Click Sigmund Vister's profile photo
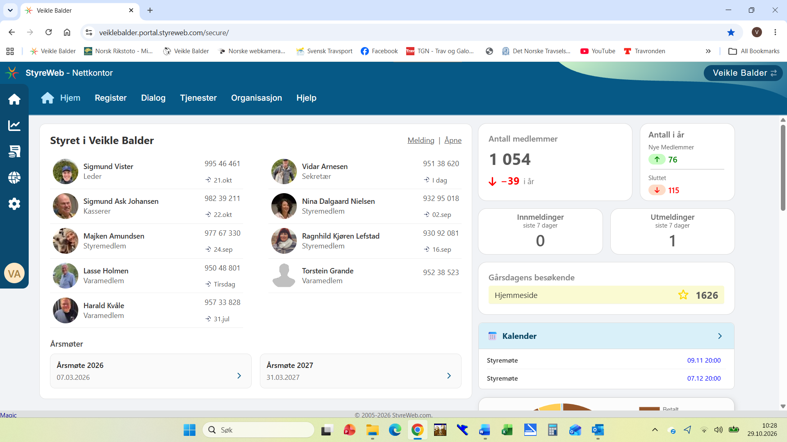This screenshot has height=442, width=787. point(66,171)
